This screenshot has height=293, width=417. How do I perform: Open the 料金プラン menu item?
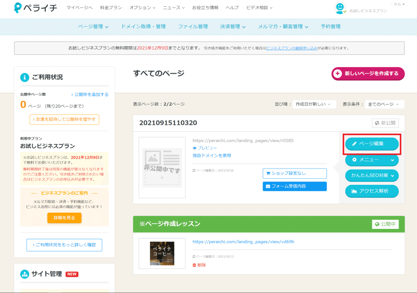tap(111, 7)
